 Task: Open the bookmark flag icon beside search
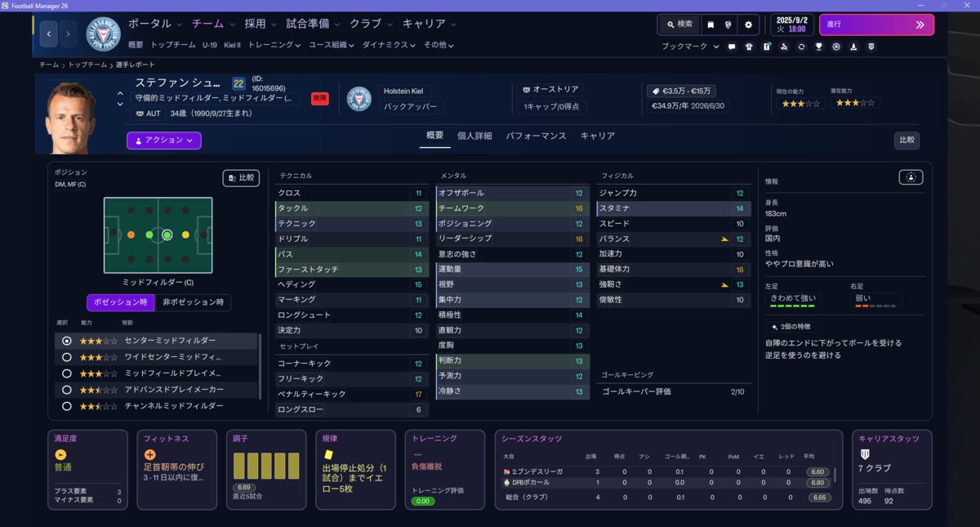pos(710,25)
